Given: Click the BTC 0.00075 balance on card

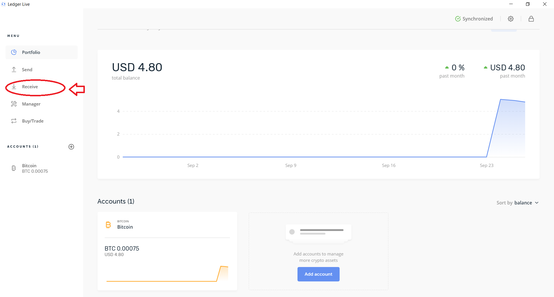Looking at the screenshot, I should tap(122, 249).
